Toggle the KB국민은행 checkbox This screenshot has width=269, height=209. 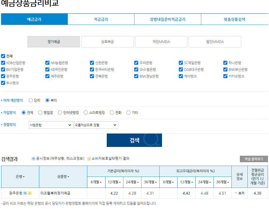47,70
